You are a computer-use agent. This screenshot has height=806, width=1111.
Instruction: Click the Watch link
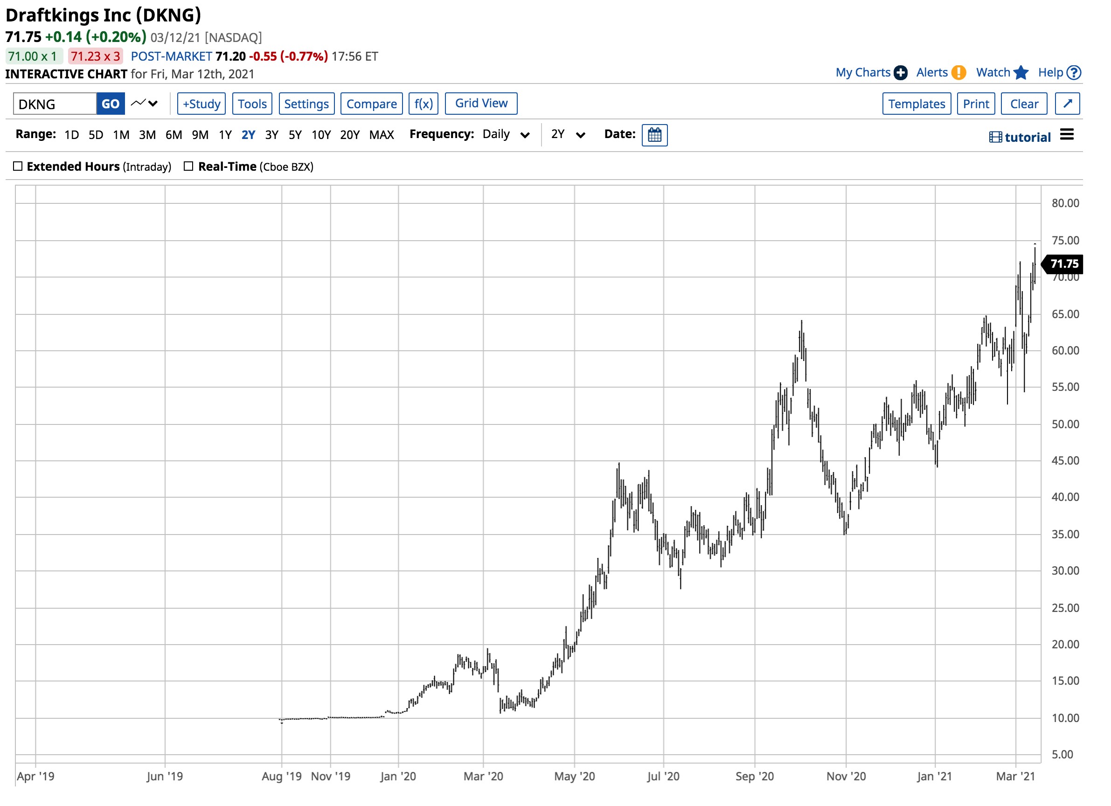(993, 72)
